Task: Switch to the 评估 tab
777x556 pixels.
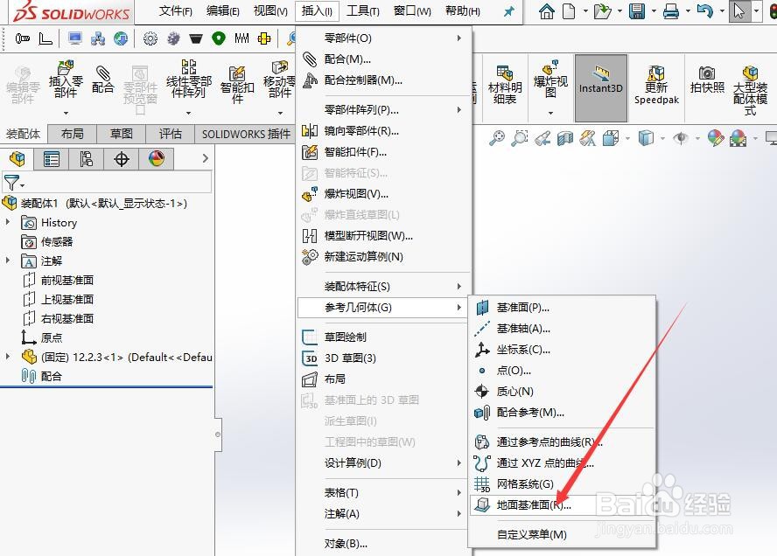Action: [170, 134]
